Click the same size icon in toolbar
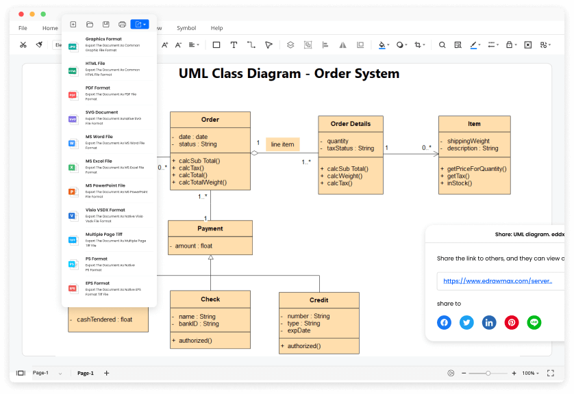The height and width of the screenshot is (394, 574). click(x=360, y=45)
